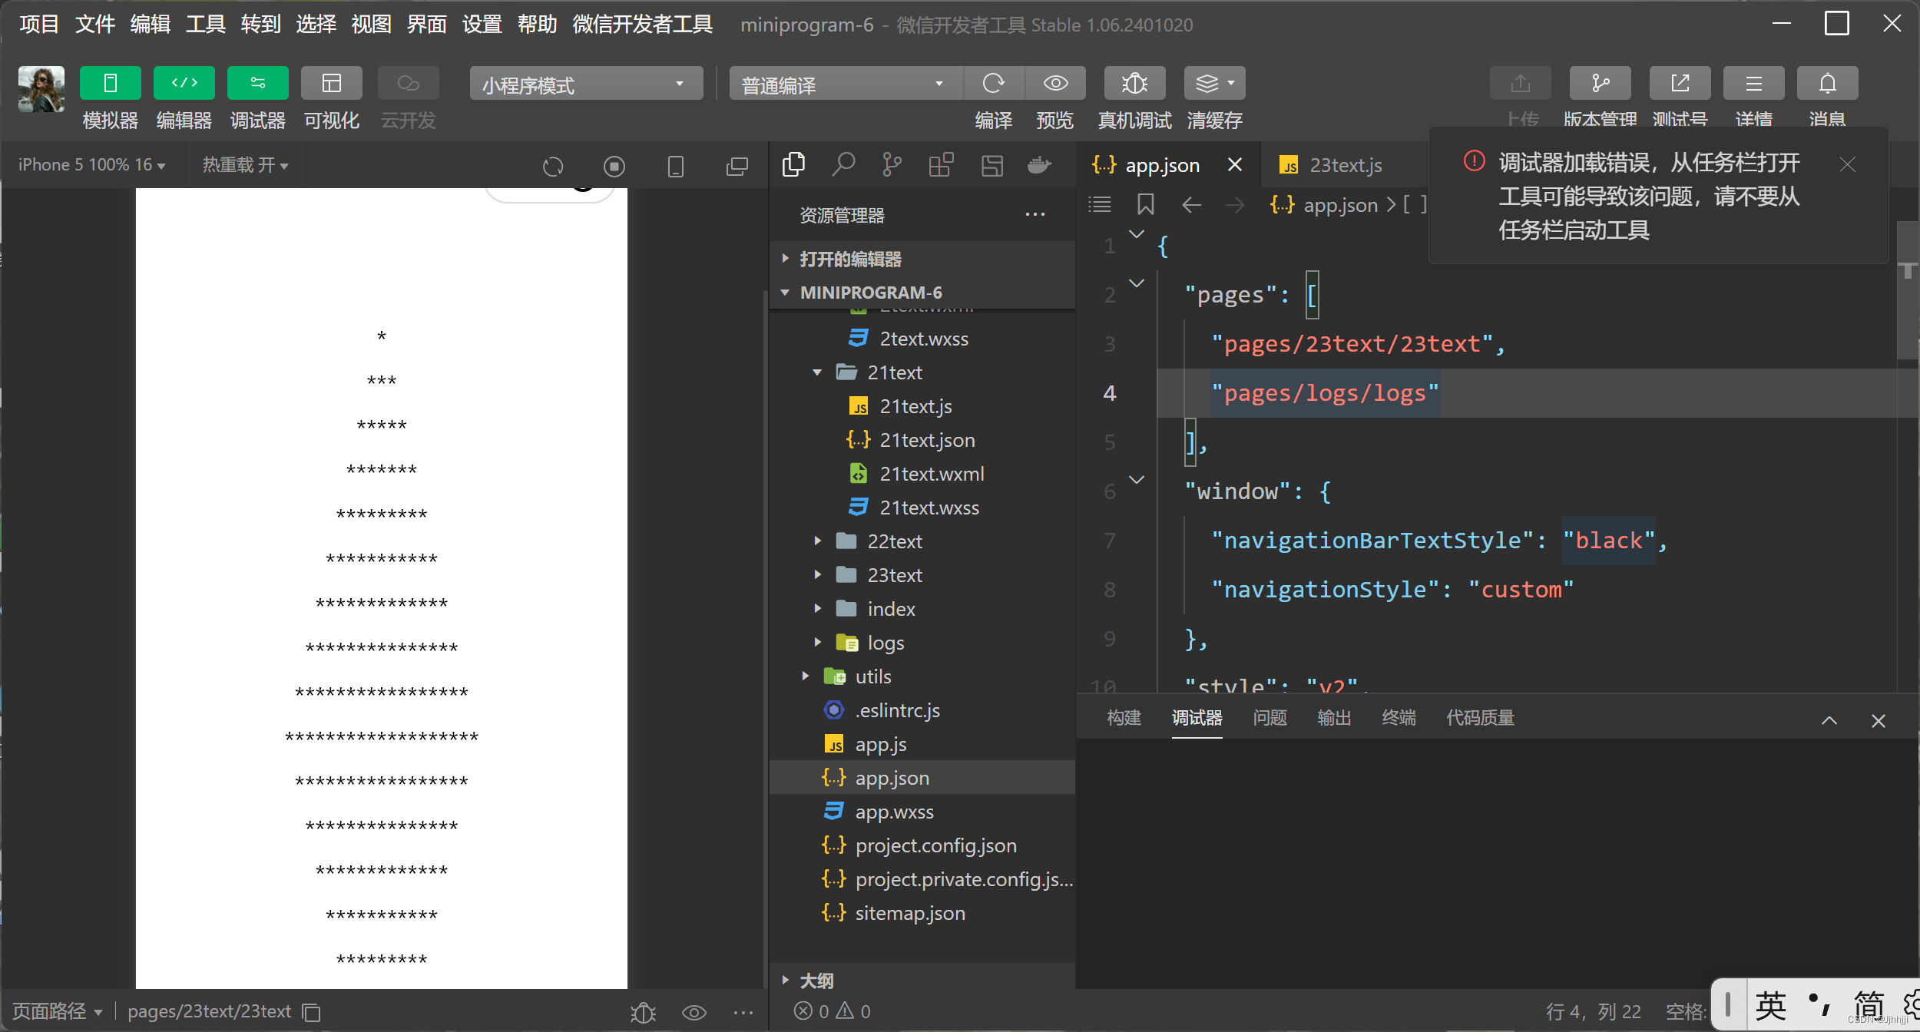Open iPhone 5 device dropdown
Screen dimensions: 1920x1032
pyautogui.click(x=91, y=165)
